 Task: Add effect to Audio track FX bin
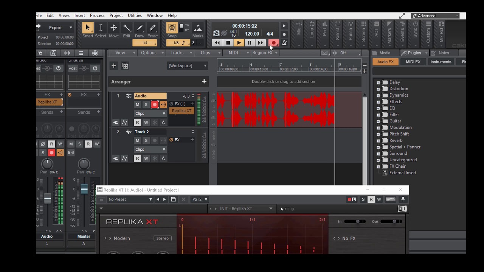pyautogui.click(x=192, y=104)
